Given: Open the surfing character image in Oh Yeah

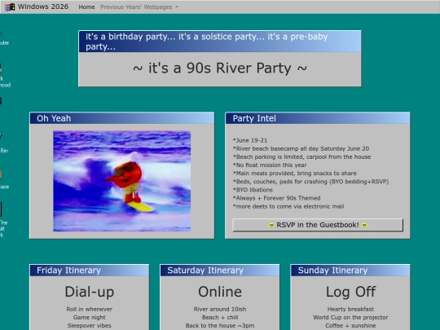Looking at the screenshot, I should pyautogui.click(x=121, y=181).
